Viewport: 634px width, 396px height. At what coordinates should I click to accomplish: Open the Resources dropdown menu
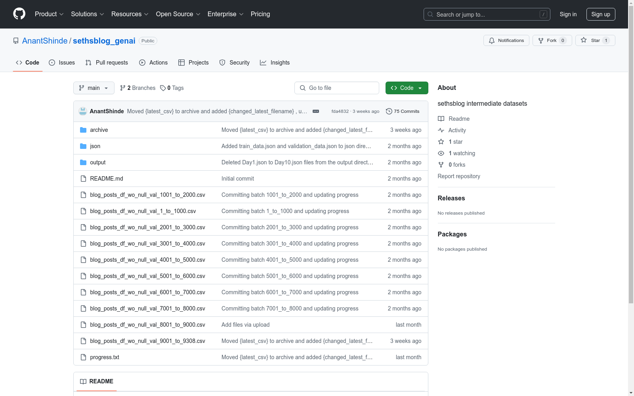point(130,14)
